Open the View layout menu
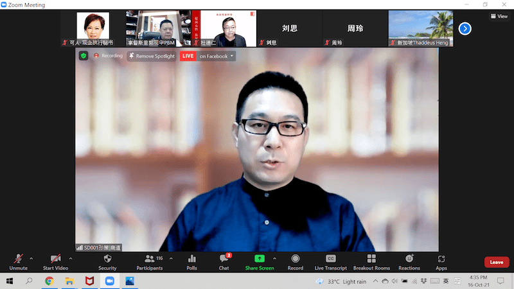The height and width of the screenshot is (289, 514). (x=499, y=17)
